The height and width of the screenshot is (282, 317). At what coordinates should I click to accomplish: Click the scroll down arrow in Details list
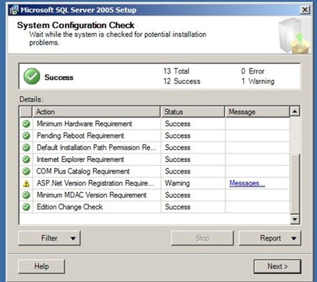point(295,219)
